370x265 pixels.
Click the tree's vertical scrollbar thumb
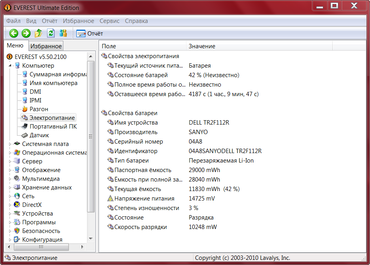click(x=91, y=134)
